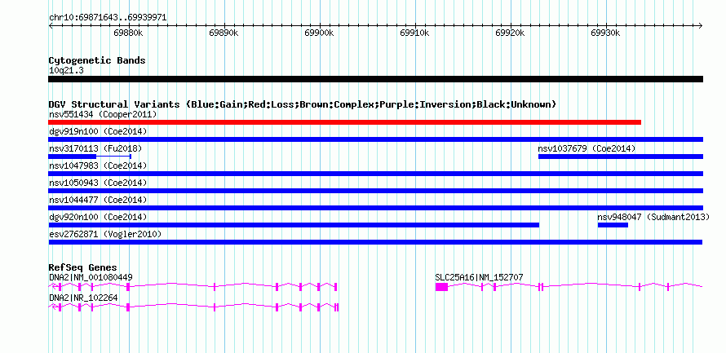Click the 69910k ruler tick label

pyautogui.click(x=415, y=33)
